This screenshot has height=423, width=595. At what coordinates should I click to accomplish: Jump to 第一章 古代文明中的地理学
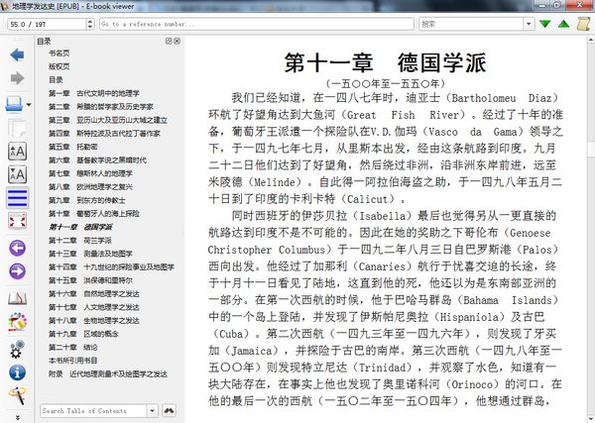click(94, 93)
